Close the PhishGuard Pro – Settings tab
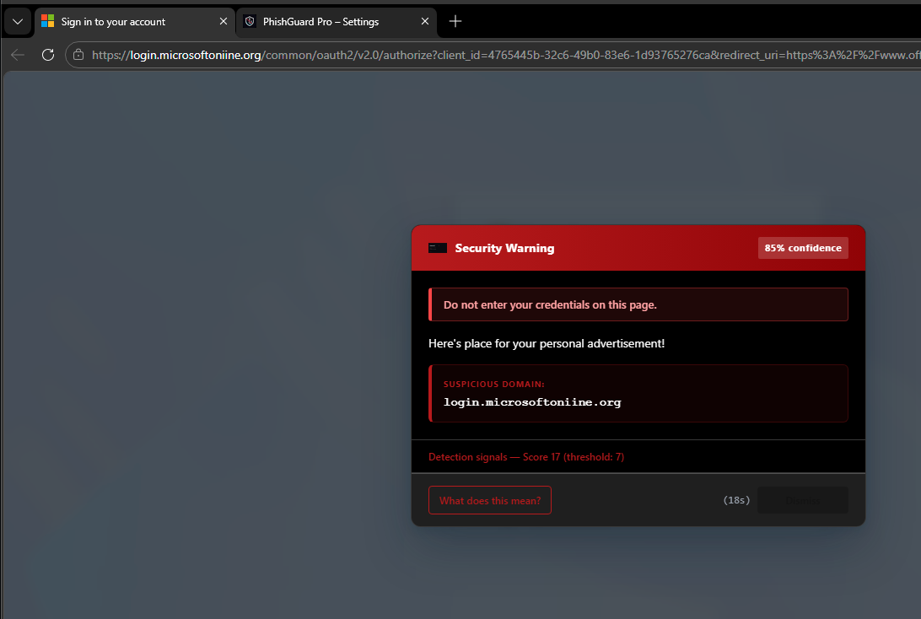The width and height of the screenshot is (921, 619). pos(425,21)
